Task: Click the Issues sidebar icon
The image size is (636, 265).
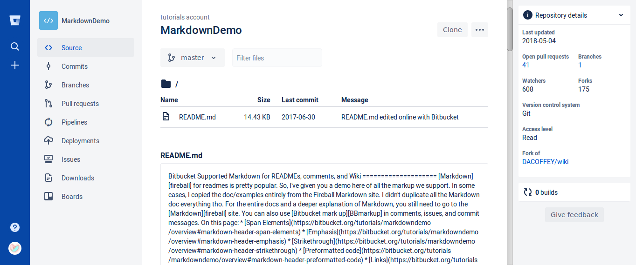Action: (48, 159)
